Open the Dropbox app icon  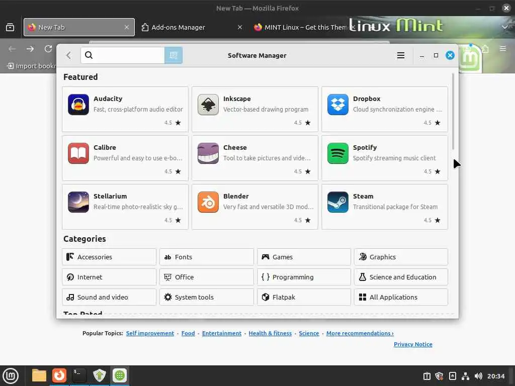337,105
